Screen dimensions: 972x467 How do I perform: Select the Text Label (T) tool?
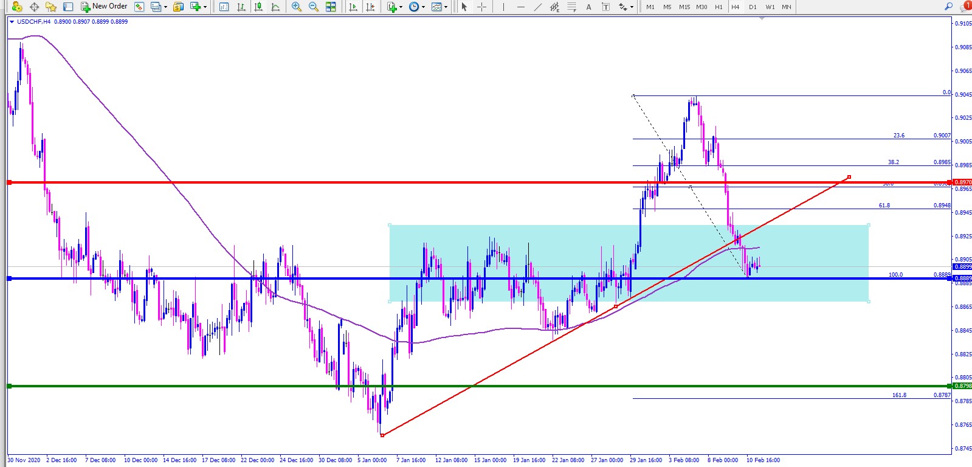click(605, 7)
